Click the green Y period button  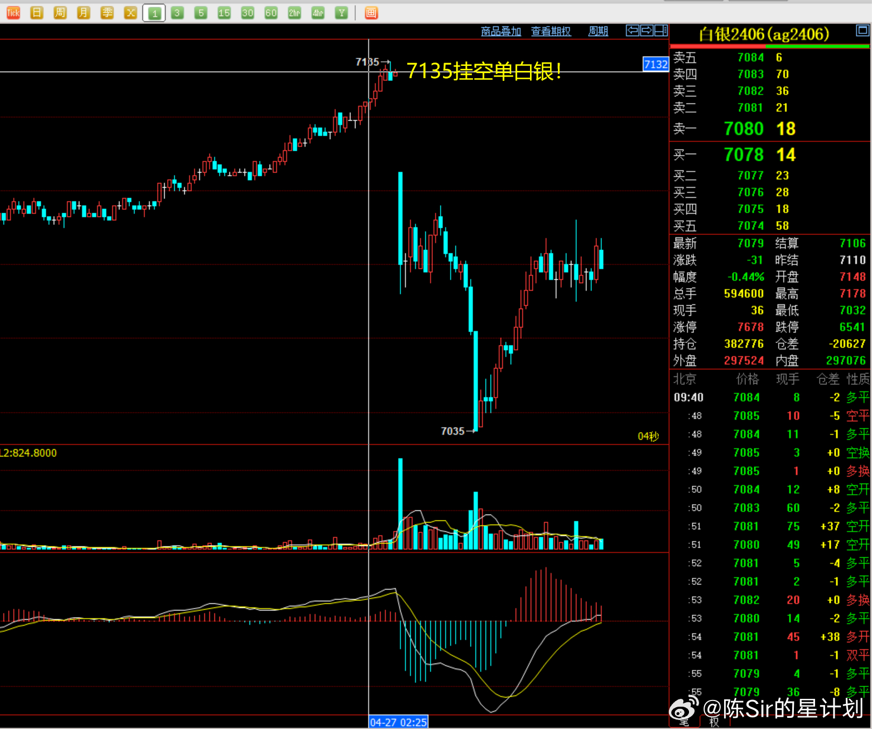pyautogui.click(x=341, y=13)
